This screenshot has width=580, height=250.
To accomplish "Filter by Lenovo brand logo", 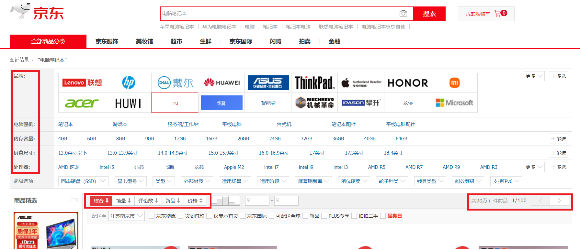I will (82, 83).
